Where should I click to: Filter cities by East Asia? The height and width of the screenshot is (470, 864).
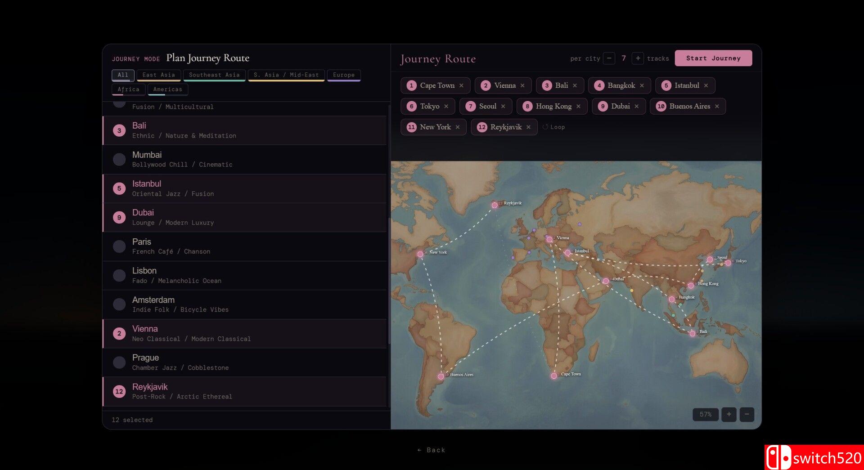click(x=158, y=75)
